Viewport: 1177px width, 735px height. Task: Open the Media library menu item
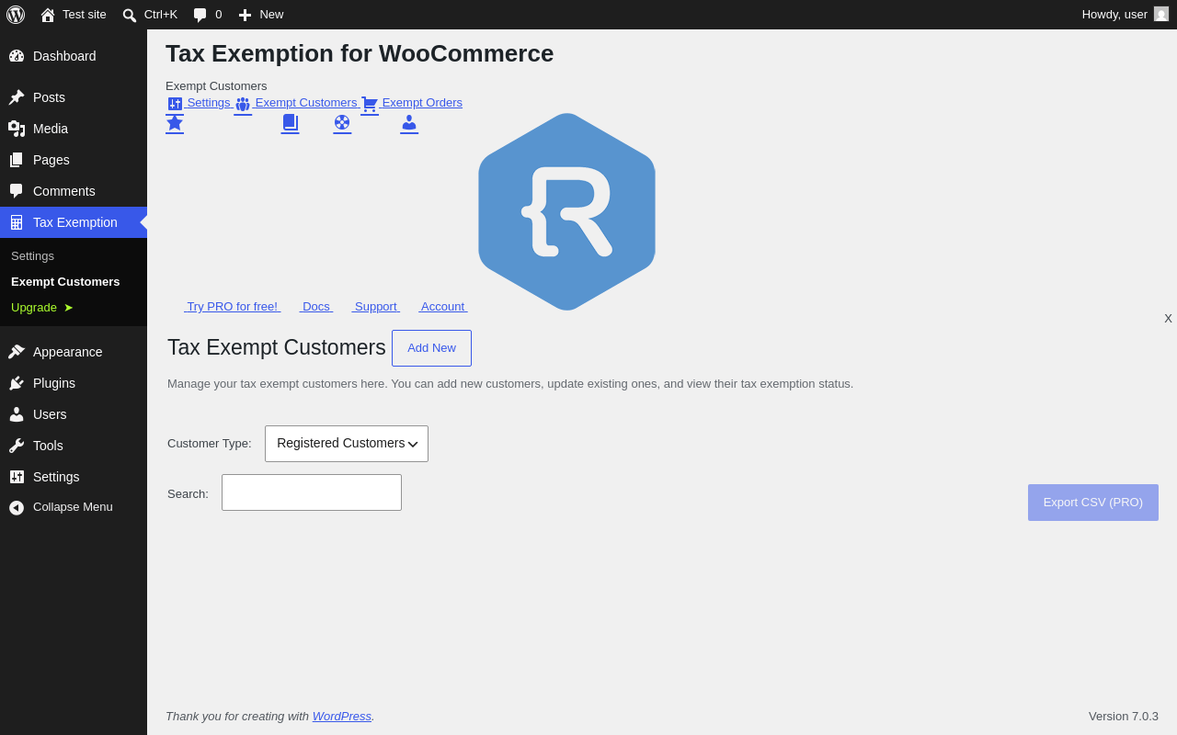click(x=74, y=129)
